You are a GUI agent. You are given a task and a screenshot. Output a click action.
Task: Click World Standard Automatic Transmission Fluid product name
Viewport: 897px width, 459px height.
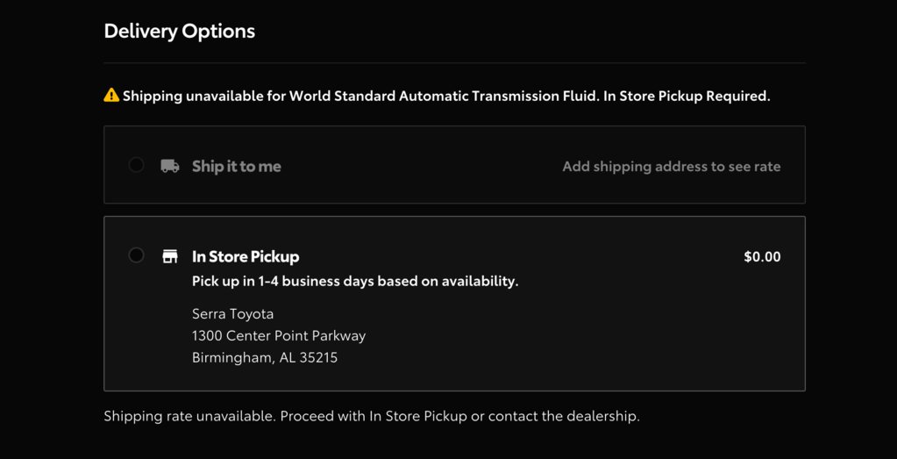(x=444, y=96)
